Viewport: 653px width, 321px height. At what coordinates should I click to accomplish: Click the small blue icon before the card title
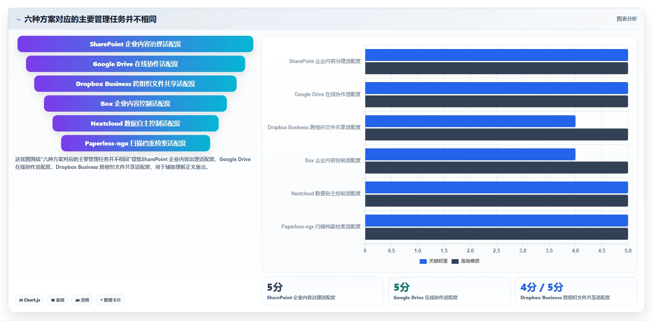[18, 19]
